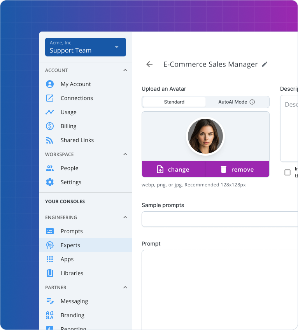Click the change avatar button
Image resolution: width=298 pixels, height=330 pixels.
(174, 169)
